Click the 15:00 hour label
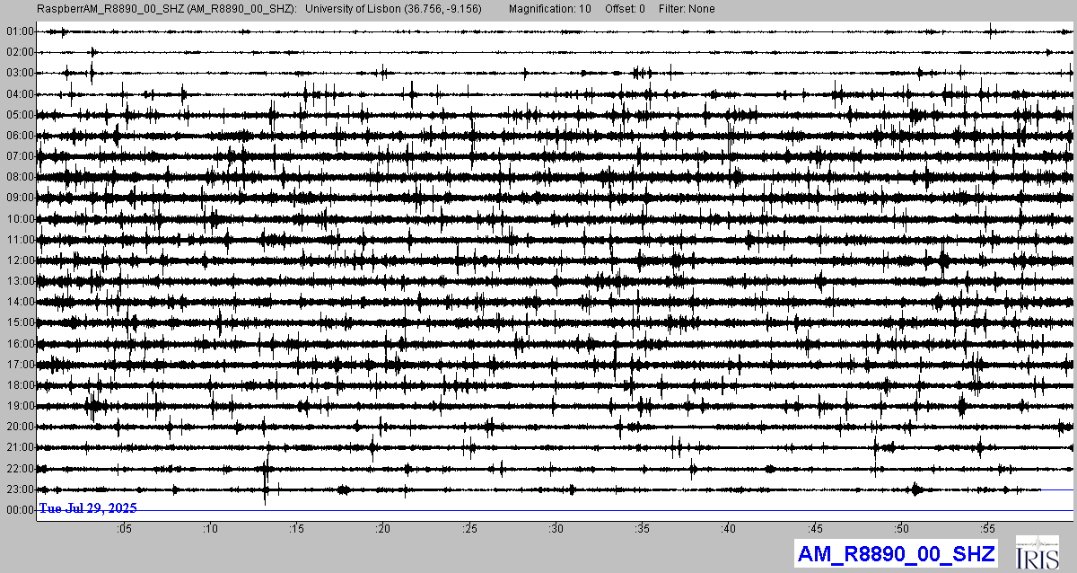This screenshot has width=1077, height=573. click(x=19, y=322)
